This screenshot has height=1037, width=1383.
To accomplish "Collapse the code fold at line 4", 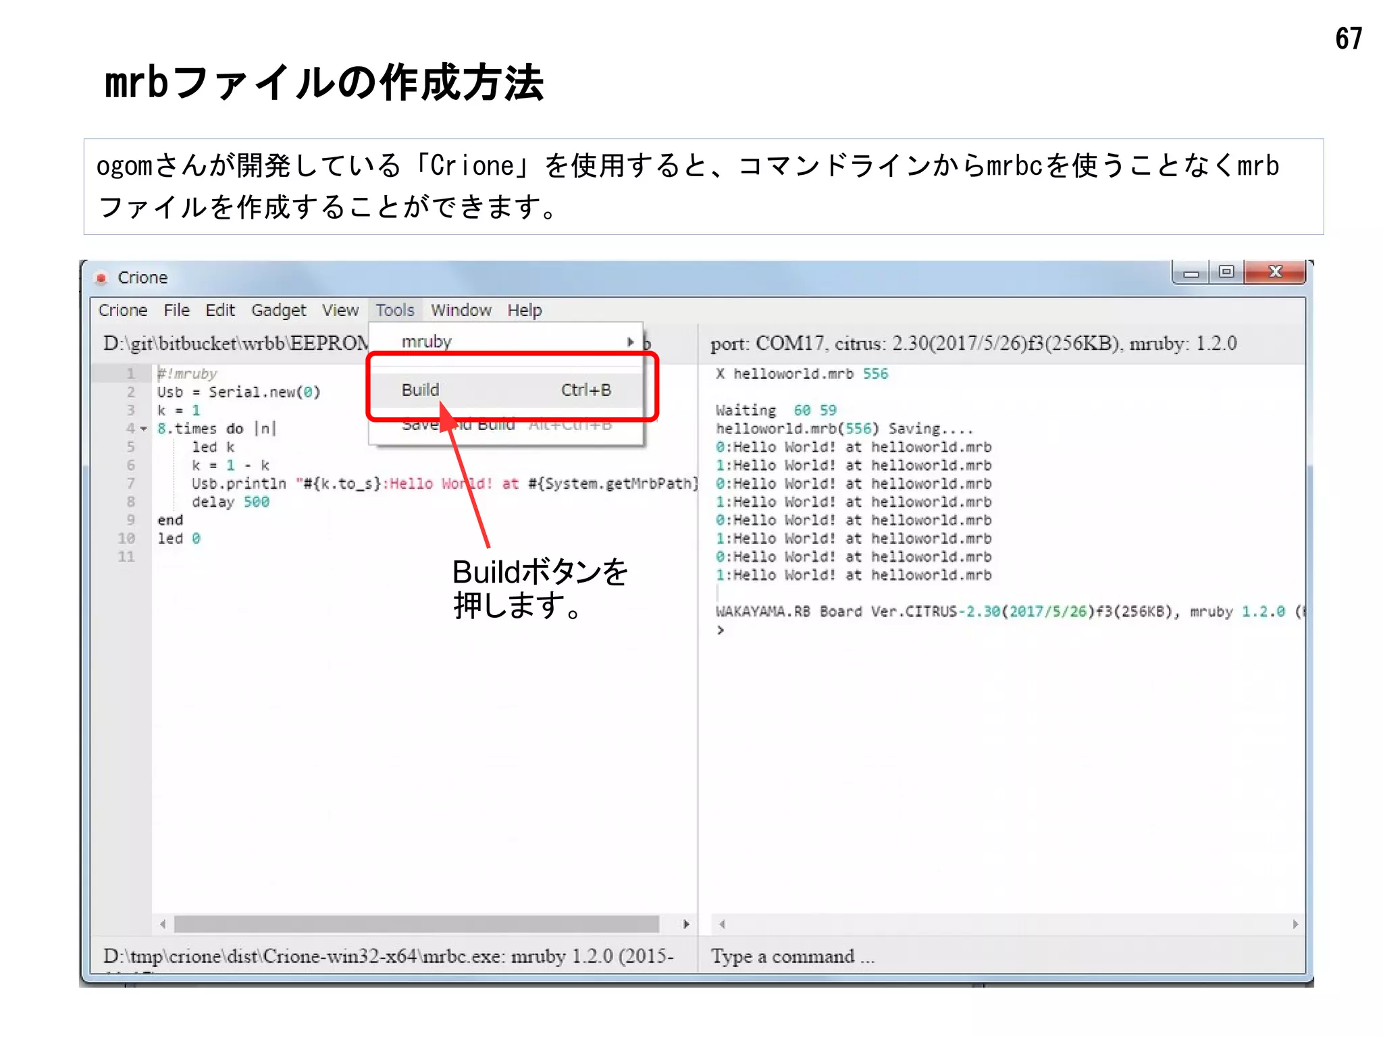I will point(144,429).
